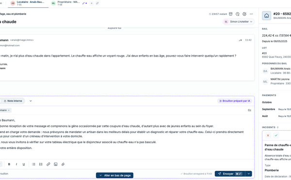Accept the suggested incident with green check

coord(276,135)
